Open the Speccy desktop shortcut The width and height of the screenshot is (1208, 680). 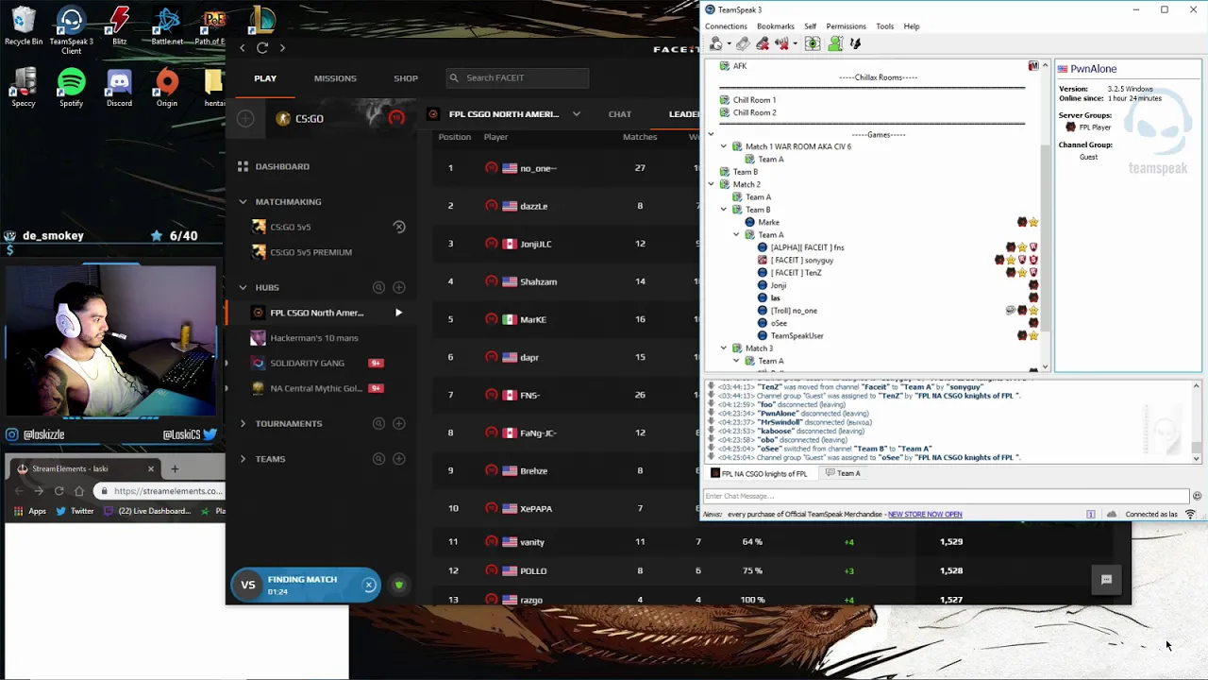[x=24, y=88]
